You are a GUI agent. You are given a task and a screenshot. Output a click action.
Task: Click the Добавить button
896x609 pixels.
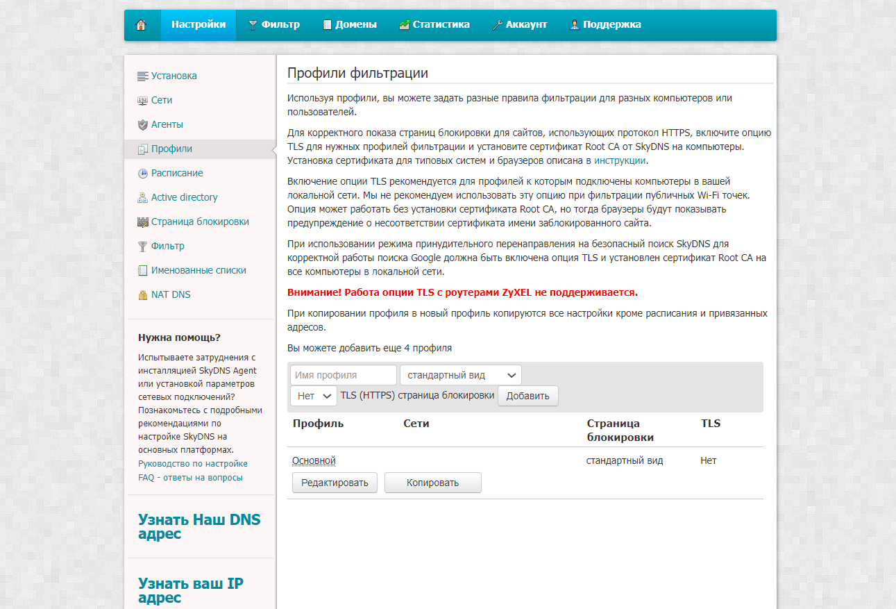tap(527, 396)
